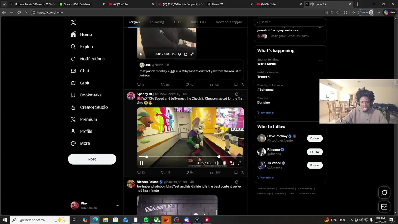The height and width of the screenshot is (224, 398).
Task: Open Grok explain on Speedy HQ post
Action: [237, 94]
